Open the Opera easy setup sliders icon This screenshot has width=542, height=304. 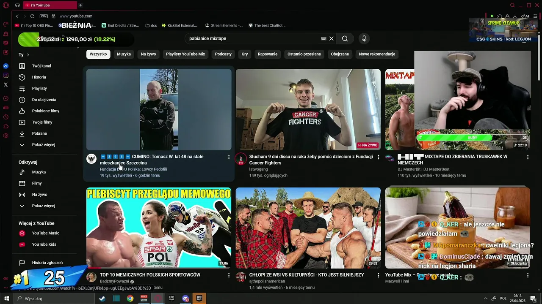point(536,16)
